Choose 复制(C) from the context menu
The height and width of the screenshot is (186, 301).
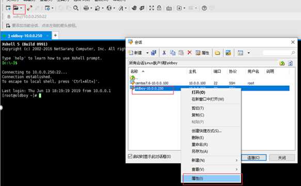[211, 115]
